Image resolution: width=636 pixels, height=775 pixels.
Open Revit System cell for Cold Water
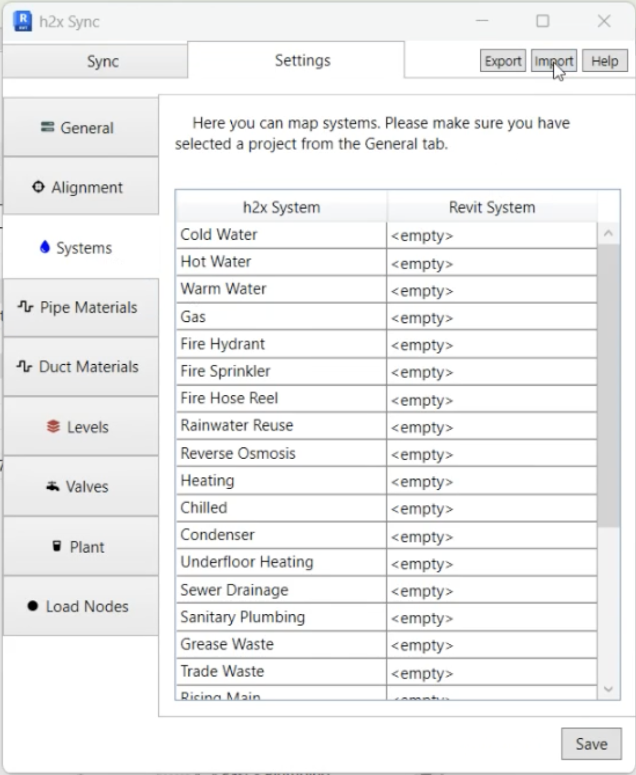pos(491,235)
